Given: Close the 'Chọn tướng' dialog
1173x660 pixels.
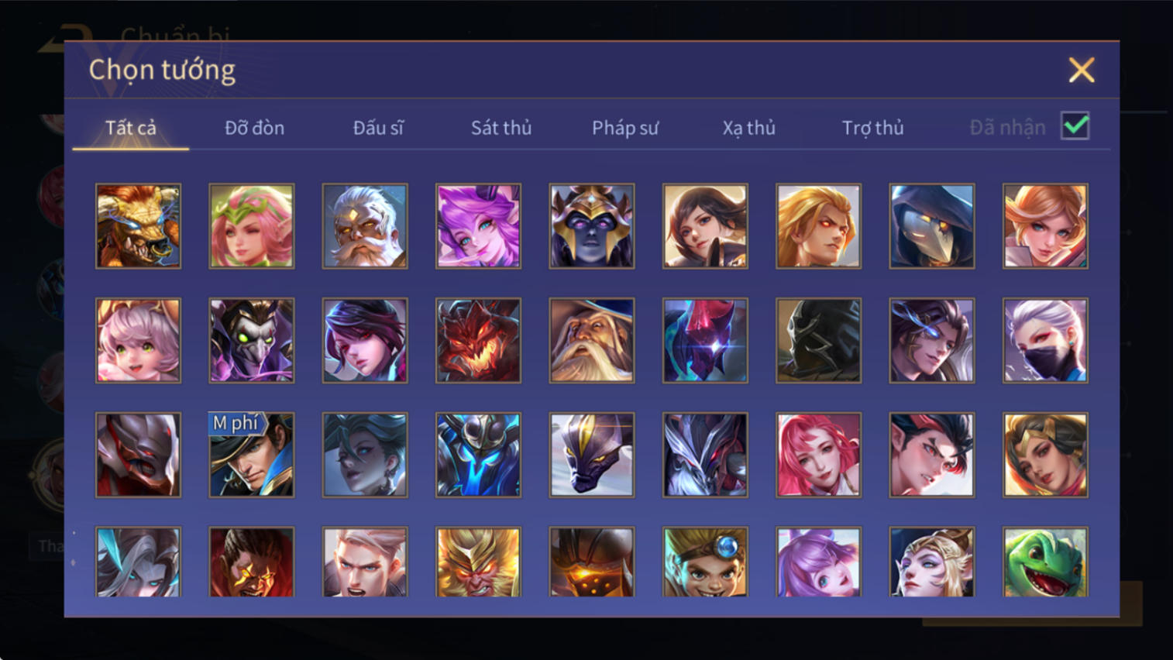Looking at the screenshot, I should click(x=1082, y=70).
